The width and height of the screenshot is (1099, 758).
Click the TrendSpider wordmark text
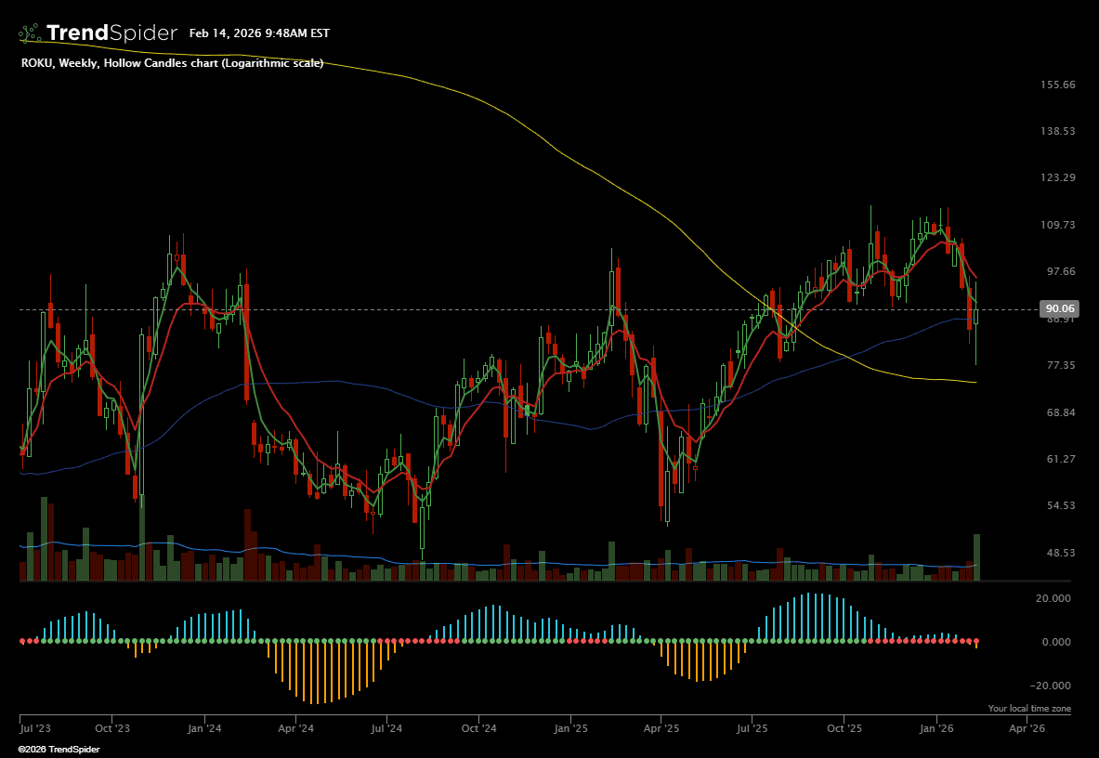tap(111, 33)
